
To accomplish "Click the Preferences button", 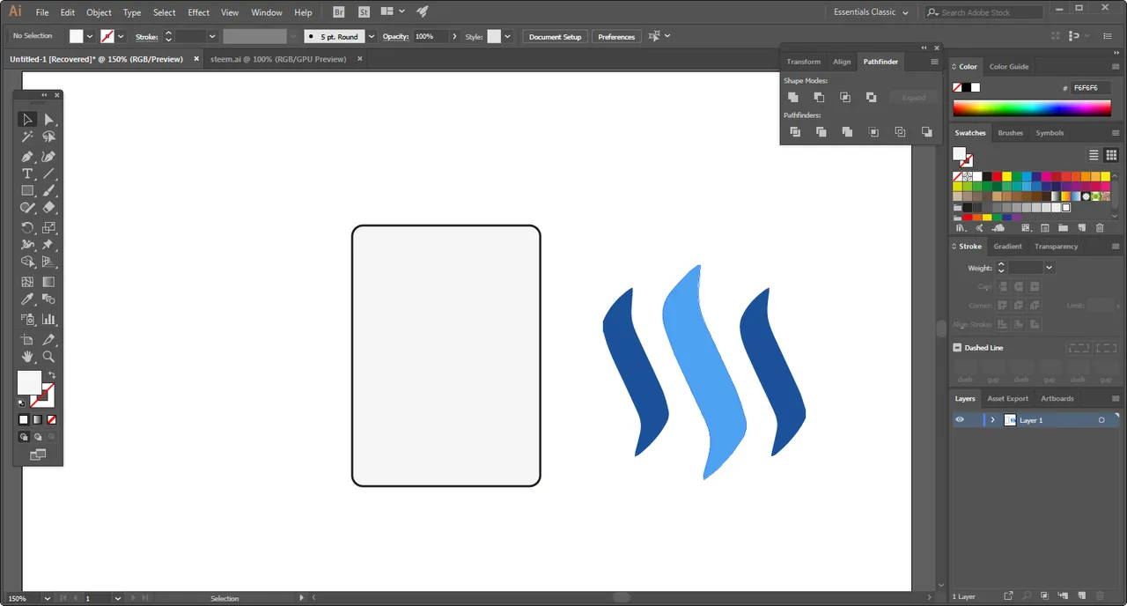I will [x=616, y=37].
